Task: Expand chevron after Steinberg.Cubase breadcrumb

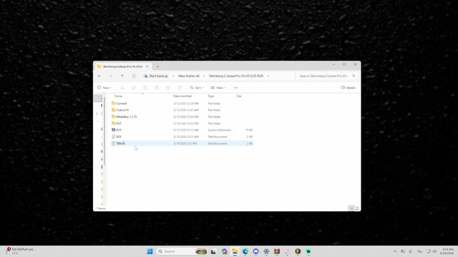Action: (268, 76)
